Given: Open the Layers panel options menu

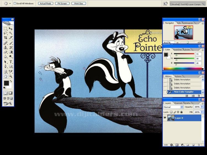Looking at the screenshot, I should 203,103.
